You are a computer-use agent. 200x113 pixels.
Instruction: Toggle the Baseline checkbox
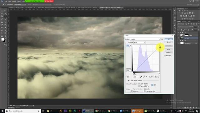[x=145, y=89]
